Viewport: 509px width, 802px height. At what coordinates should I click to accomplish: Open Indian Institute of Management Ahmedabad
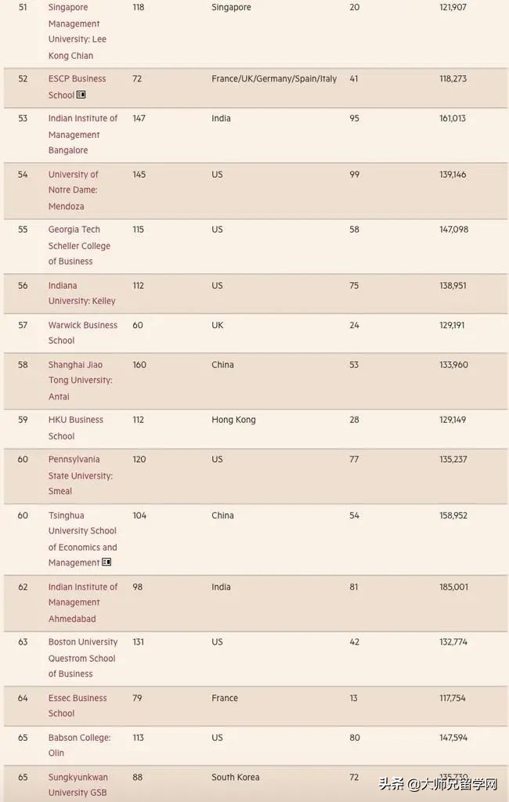coord(82,602)
